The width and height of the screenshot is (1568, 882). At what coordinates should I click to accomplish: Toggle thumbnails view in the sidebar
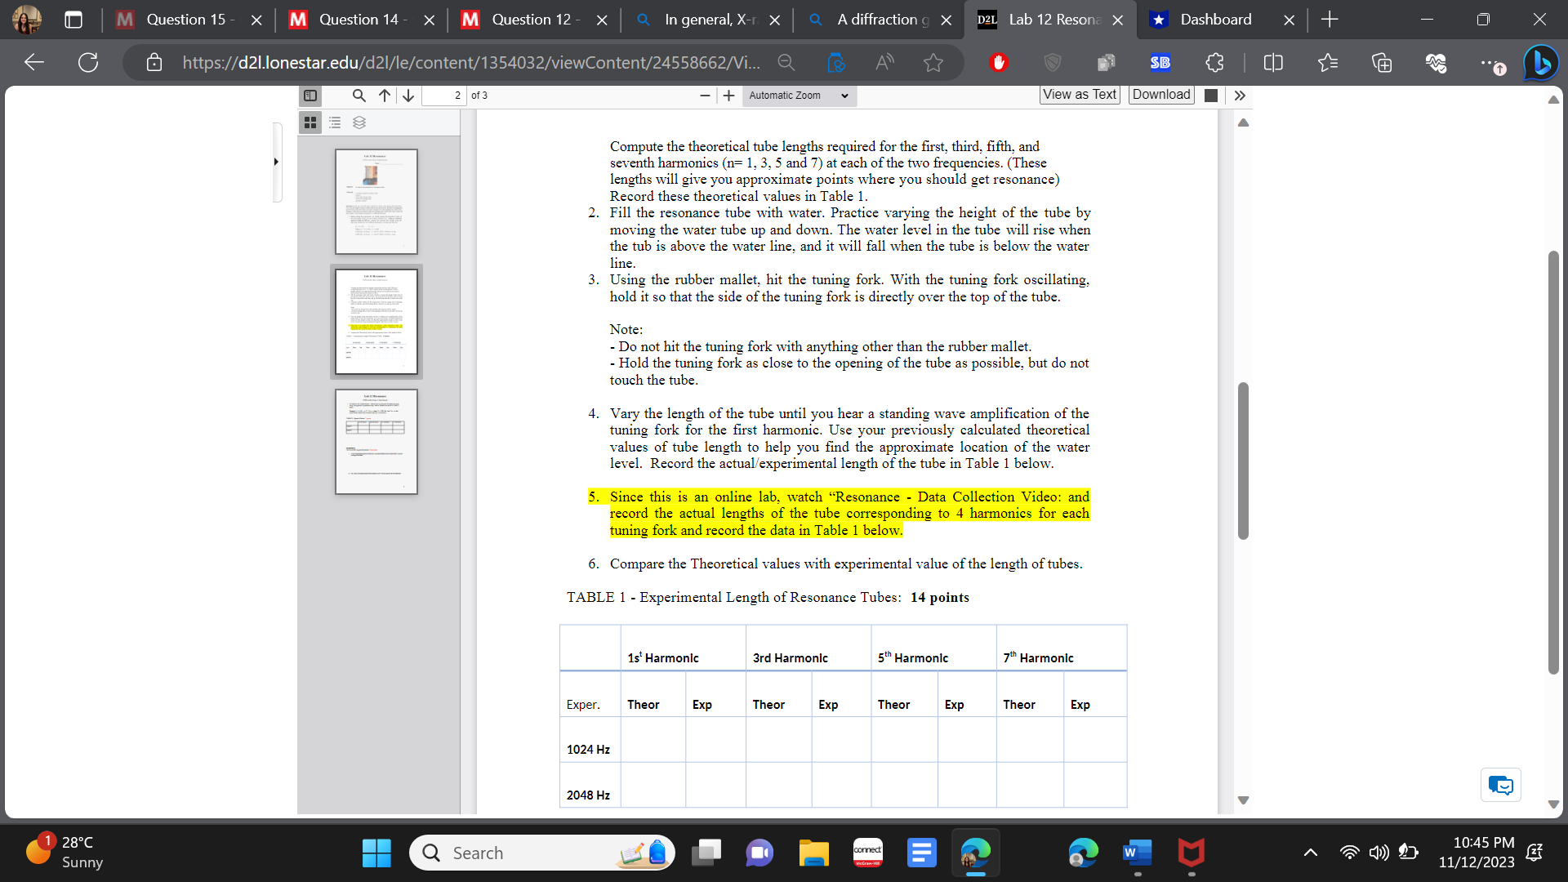[x=310, y=122]
